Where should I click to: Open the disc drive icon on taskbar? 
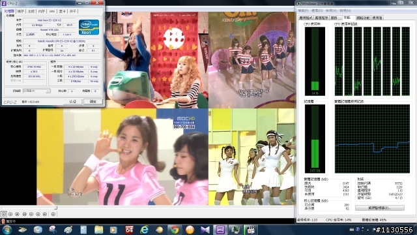pyautogui.click(x=38, y=230)
